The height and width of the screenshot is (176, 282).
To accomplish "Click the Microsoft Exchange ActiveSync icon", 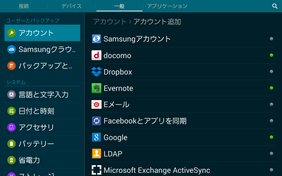I will click(96, 170).
